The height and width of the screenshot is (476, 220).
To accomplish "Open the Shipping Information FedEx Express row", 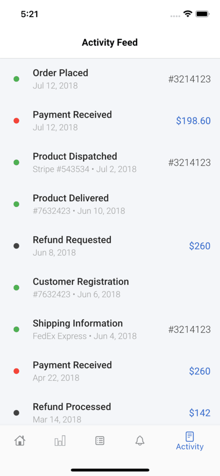I will [110, 329].
